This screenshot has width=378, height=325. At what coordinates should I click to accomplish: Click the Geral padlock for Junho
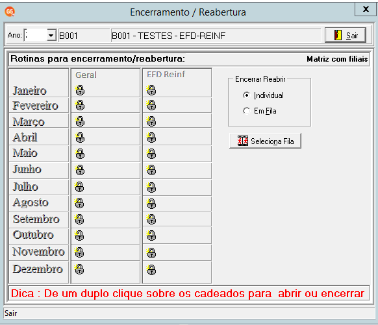(80, 170)
